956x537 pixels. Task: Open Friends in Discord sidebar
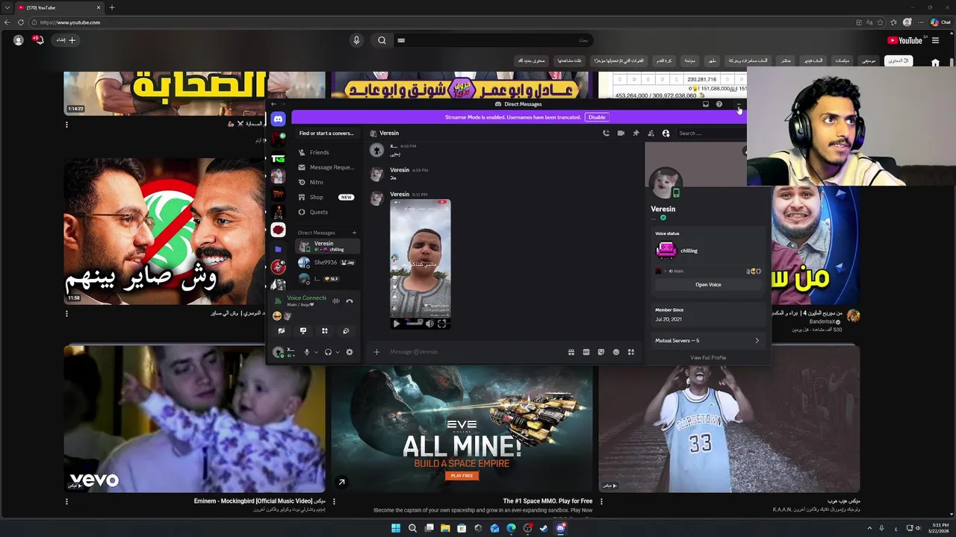(327, 152)
